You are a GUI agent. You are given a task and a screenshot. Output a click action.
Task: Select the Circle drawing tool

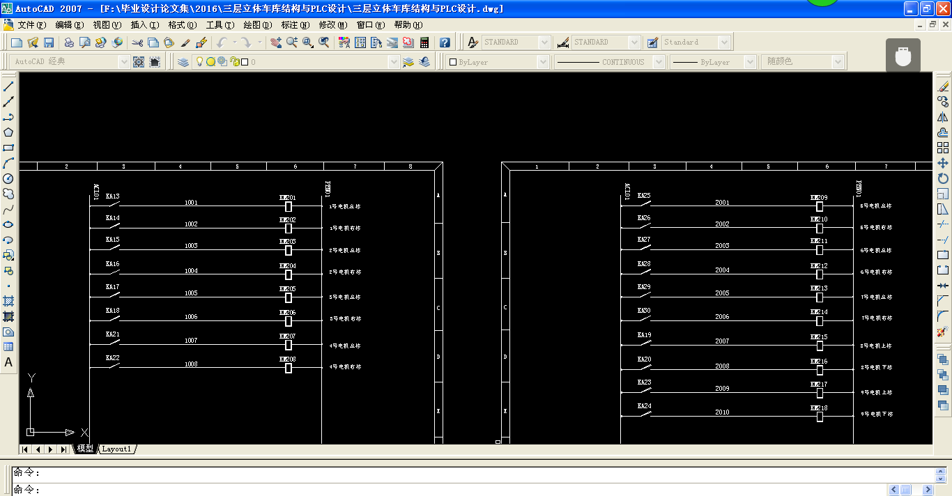8,178
